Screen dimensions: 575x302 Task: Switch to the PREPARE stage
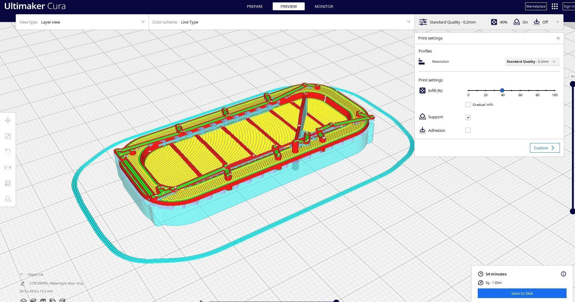255,6
